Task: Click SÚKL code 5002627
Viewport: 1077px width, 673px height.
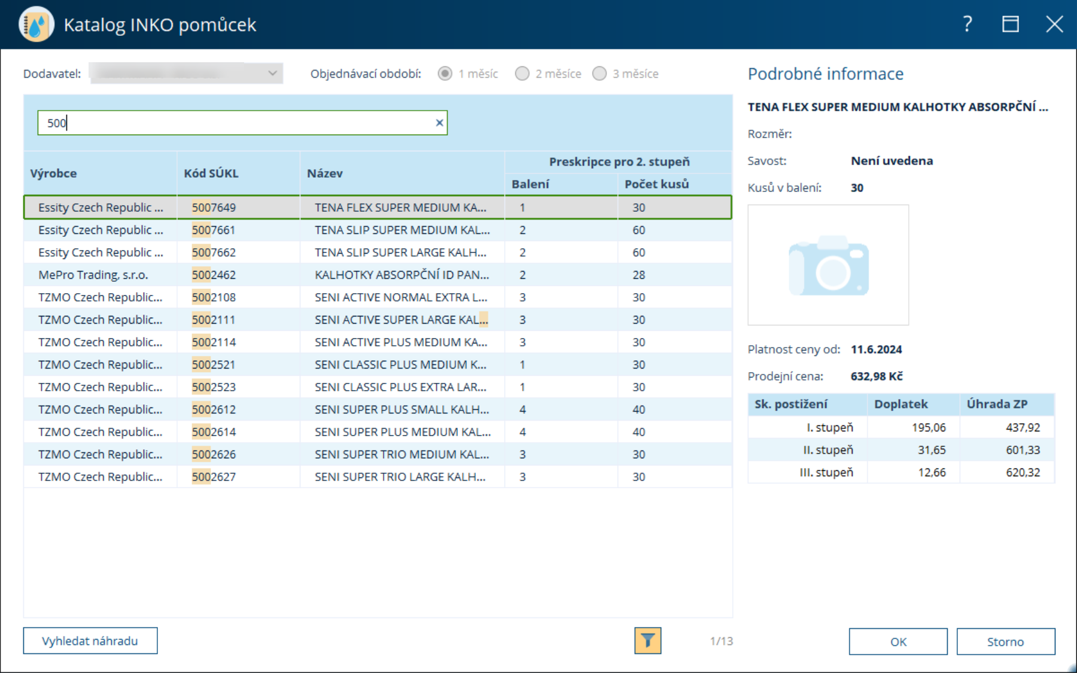Action: [214, 477]
